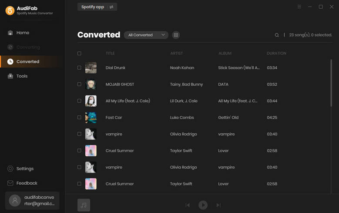Viewport: 339px width, 213px height.
Task: Select the Fast Car title
Action: (114, 117)
